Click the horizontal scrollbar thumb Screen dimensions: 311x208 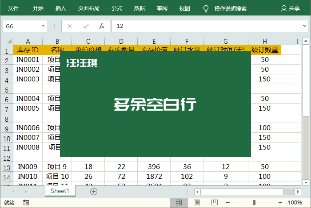click(x=243, y=192)
